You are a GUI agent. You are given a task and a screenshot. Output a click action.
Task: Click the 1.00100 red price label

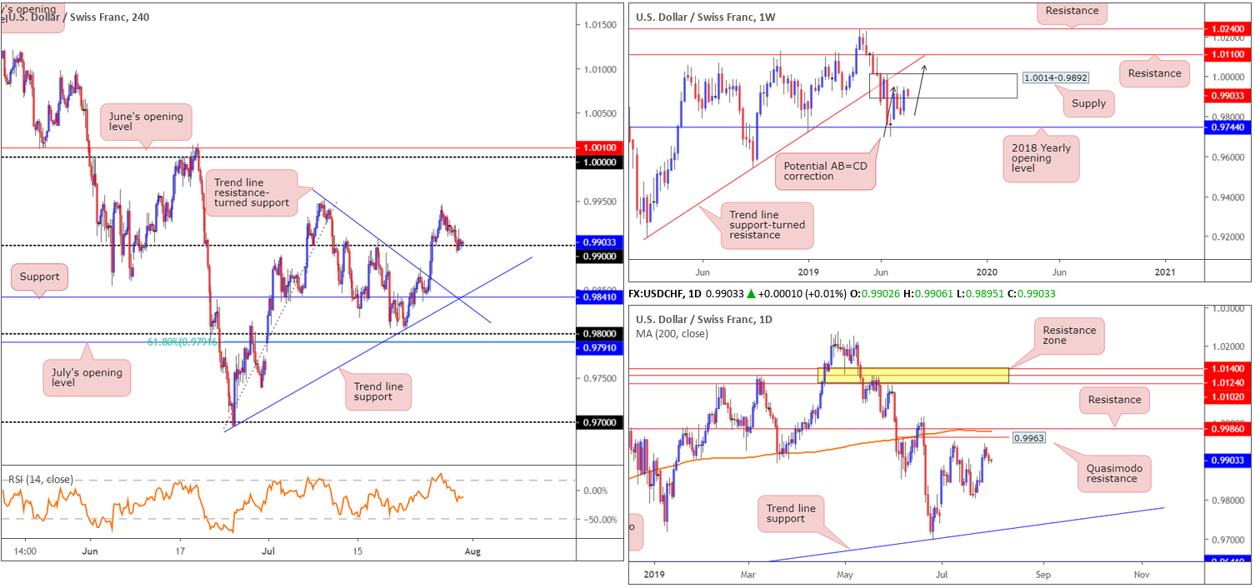tap(598, 148)
